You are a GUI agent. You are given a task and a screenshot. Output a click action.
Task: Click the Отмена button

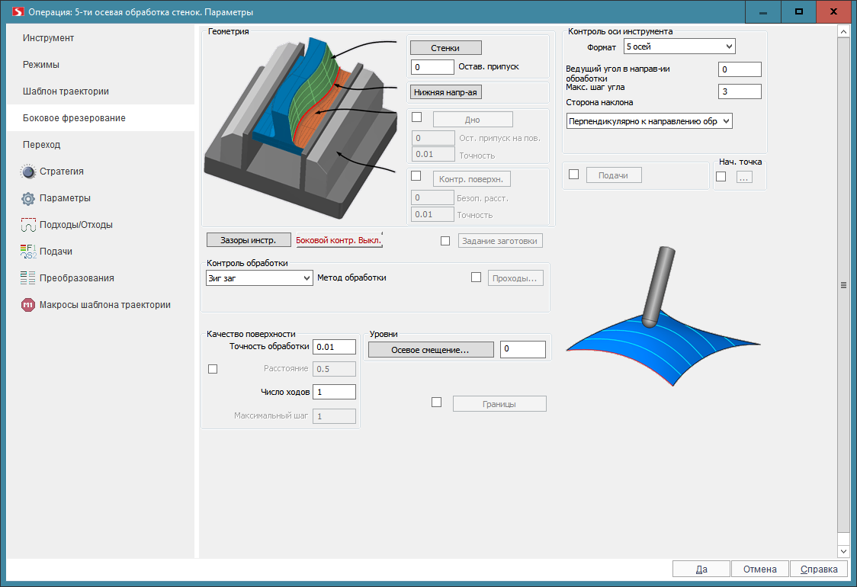pyautogui.click(x=759, y=569)
